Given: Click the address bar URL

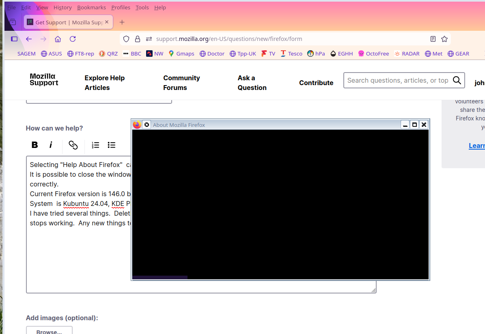Looking at the screenshot, I should point(229,39).
